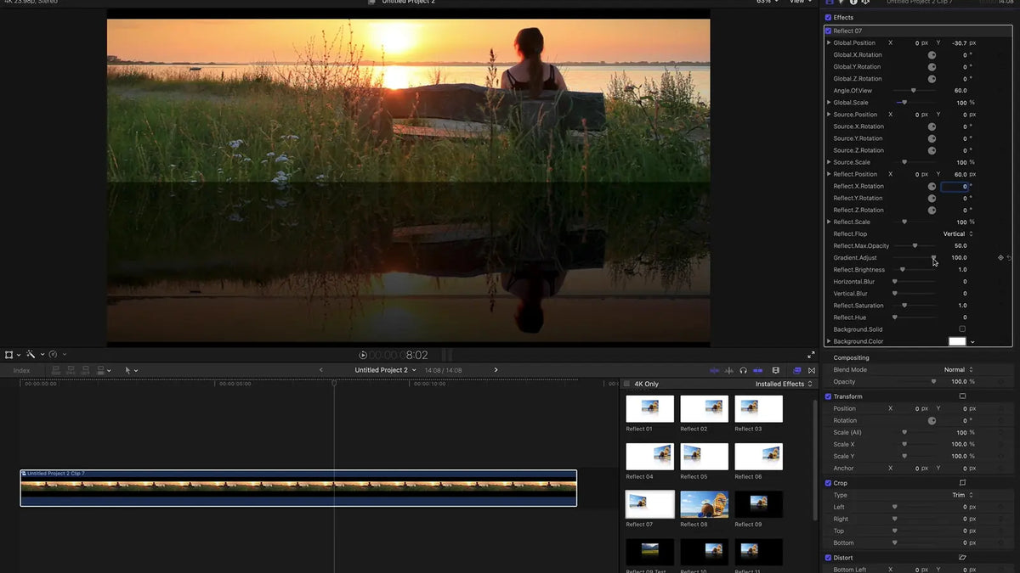Toggle solo headphones icon
This screenshot has height=573, width=1020.
743,370
